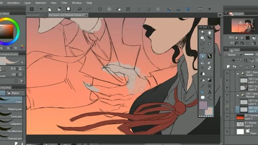258x145 pixels.
Task: Select the Auto Select magic wand tool
Action: [x=210, y=44]
